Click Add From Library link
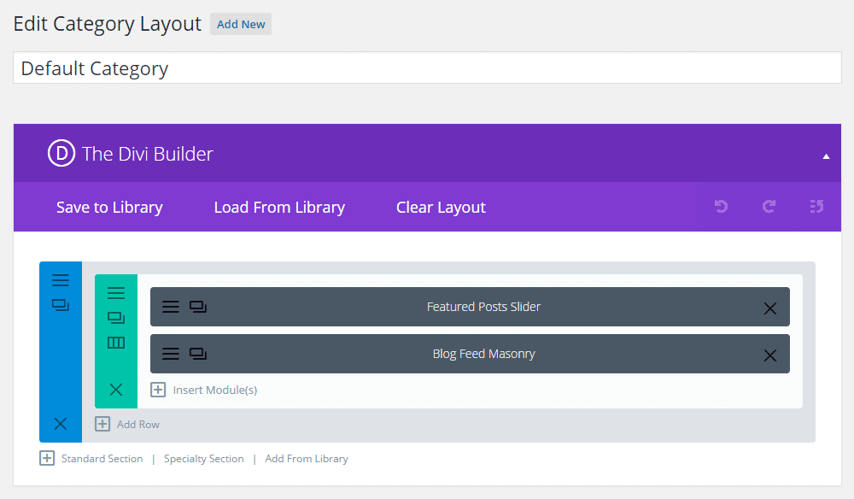Viewport: 854px width, 499px height. tap(306, 459)
